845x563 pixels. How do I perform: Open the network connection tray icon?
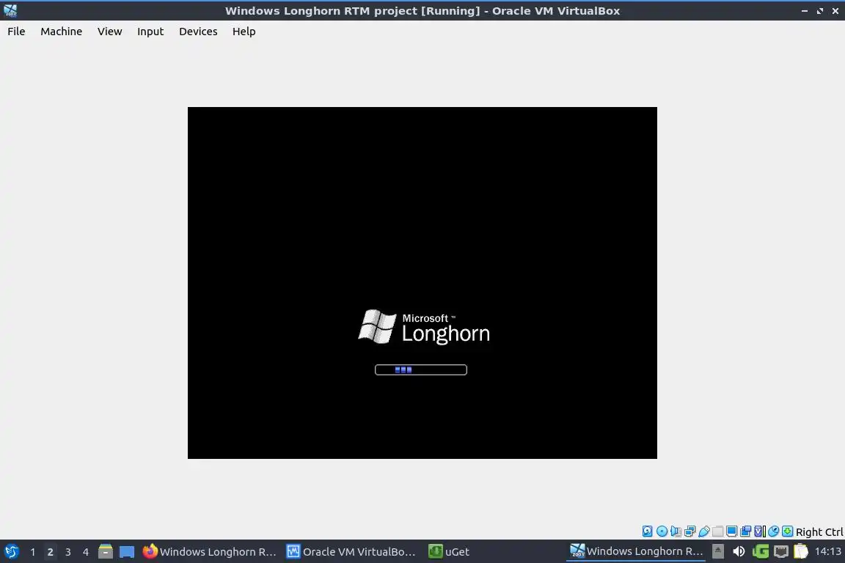point(781,551)
